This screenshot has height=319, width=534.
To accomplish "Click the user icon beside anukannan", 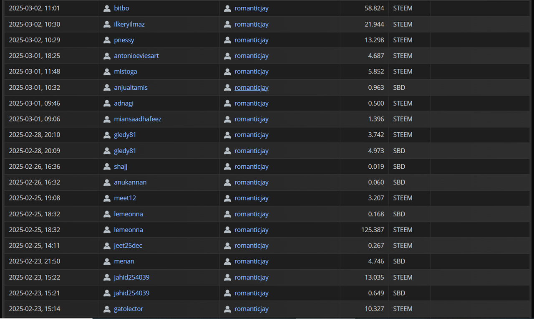I will coord(107,182).
